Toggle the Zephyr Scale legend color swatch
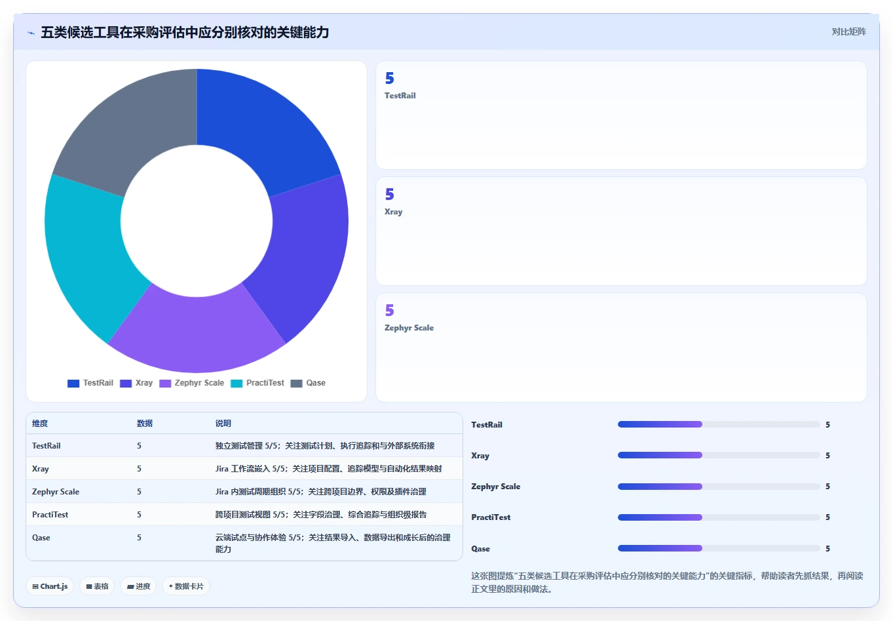Image resolution: width=893 pixels, height=621 pixels. coord(165,384)
